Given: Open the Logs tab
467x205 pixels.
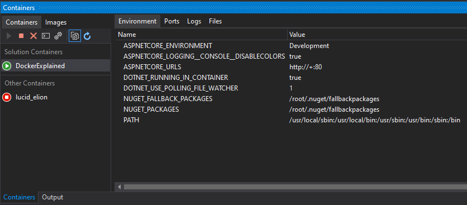Looking at the screenshot, I should (x=194, y=21).
